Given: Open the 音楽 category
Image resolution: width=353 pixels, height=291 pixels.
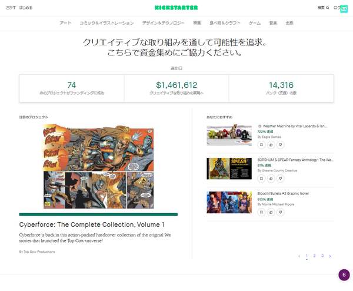Looking at the screenshot, I should pos(273,23).
